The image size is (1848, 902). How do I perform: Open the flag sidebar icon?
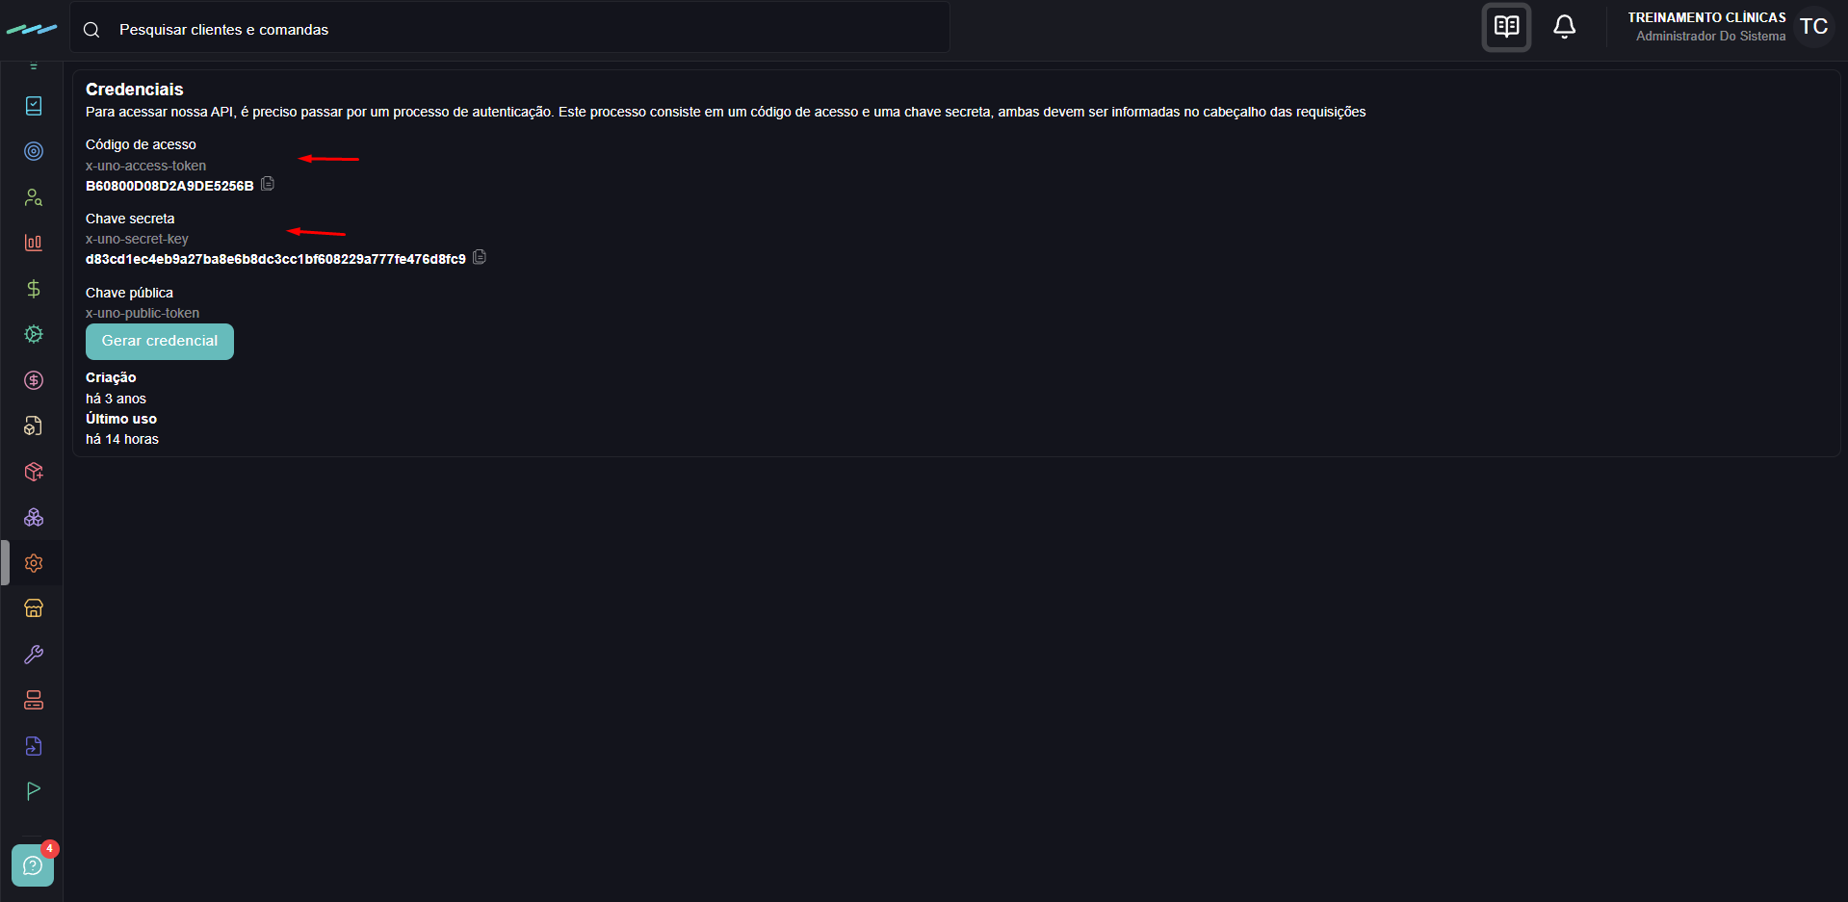(34, 791)
